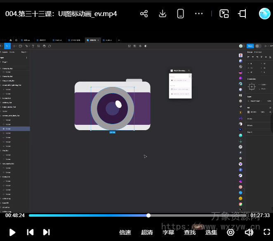The image size is (273, 241).
Task: Open the three-dots more options menu
Action: pos(199,14)
